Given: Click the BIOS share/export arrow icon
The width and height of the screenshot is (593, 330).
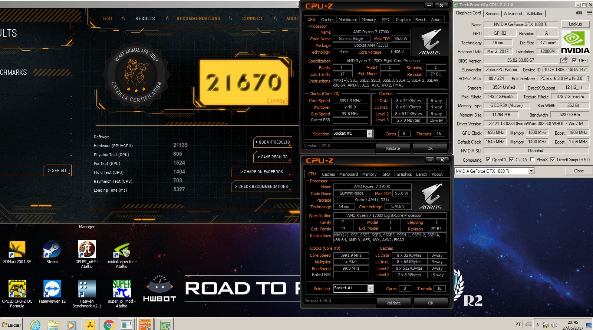Looking at the screenshot, I should click(564, 60).
